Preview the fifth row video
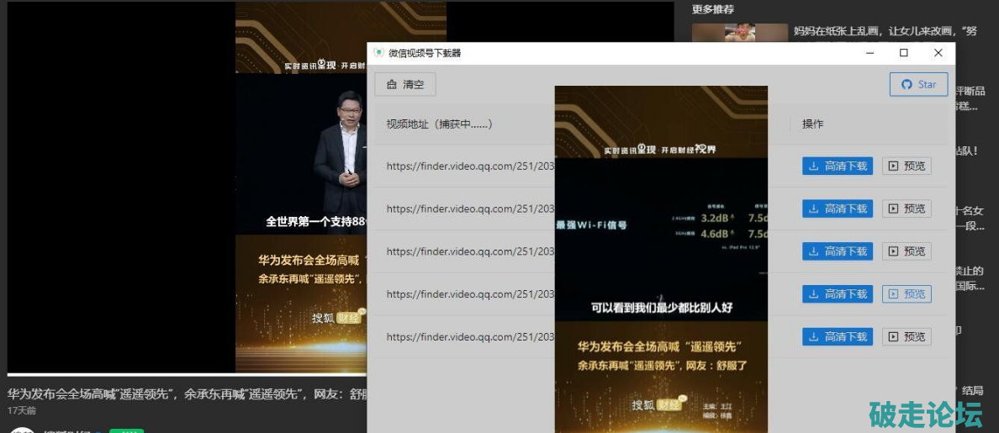 tap(906, 337)
